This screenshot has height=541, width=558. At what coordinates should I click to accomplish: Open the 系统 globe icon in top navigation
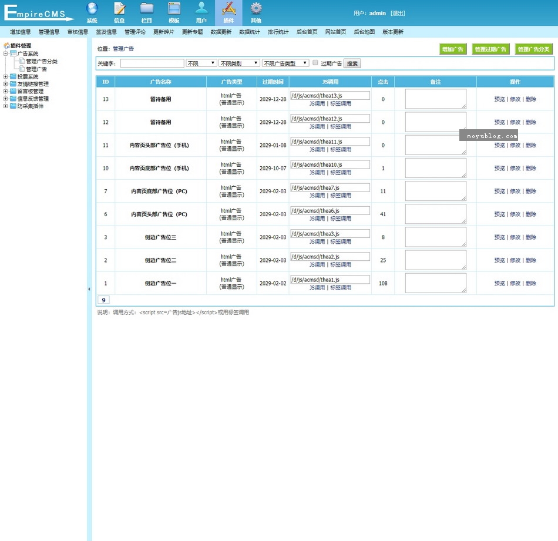tap(92, 9)
